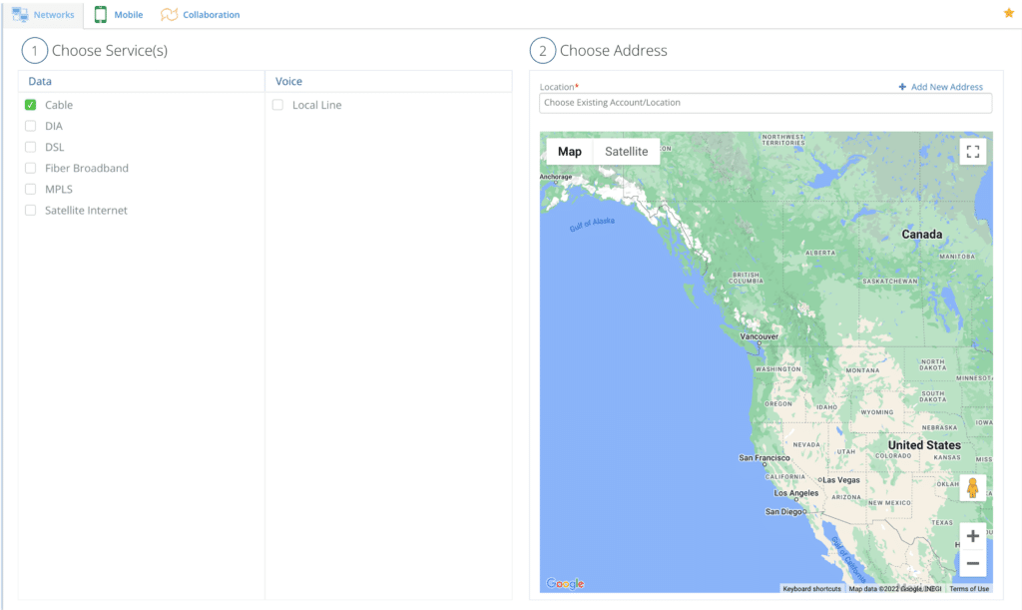1022x610 pixels.
Task: Open the Choose Existing Account/Location dropdown
Action: click(x=766, y=103)
